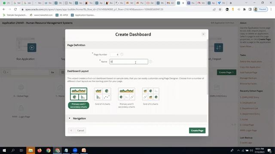Open EMPLOYEE Entry in recently edited pages

pos(249,97)
